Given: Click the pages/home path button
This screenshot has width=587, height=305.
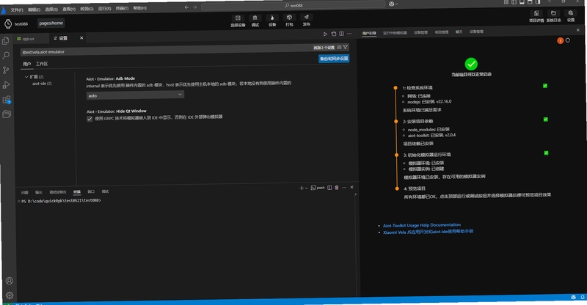Looking at the screenshot, I should [x=51, y=23].
